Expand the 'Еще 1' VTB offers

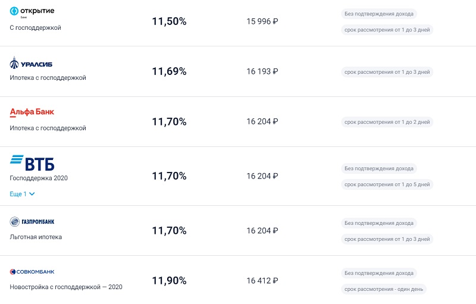click(x=23, y=194)
